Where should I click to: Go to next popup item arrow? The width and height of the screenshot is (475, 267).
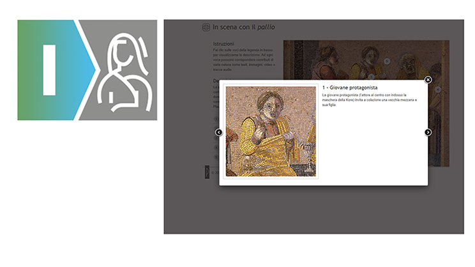pyautogui.click(x=428, y=132)
